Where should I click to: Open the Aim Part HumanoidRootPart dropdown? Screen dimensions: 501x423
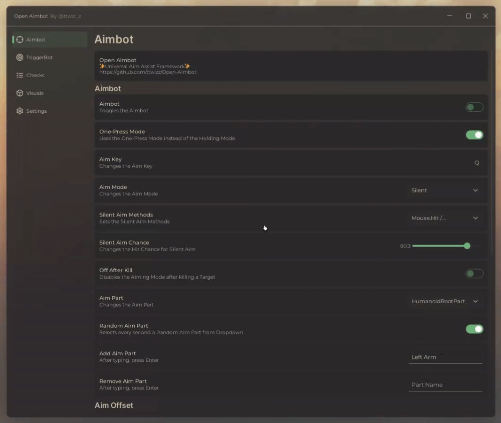click(x=445, y=302)
